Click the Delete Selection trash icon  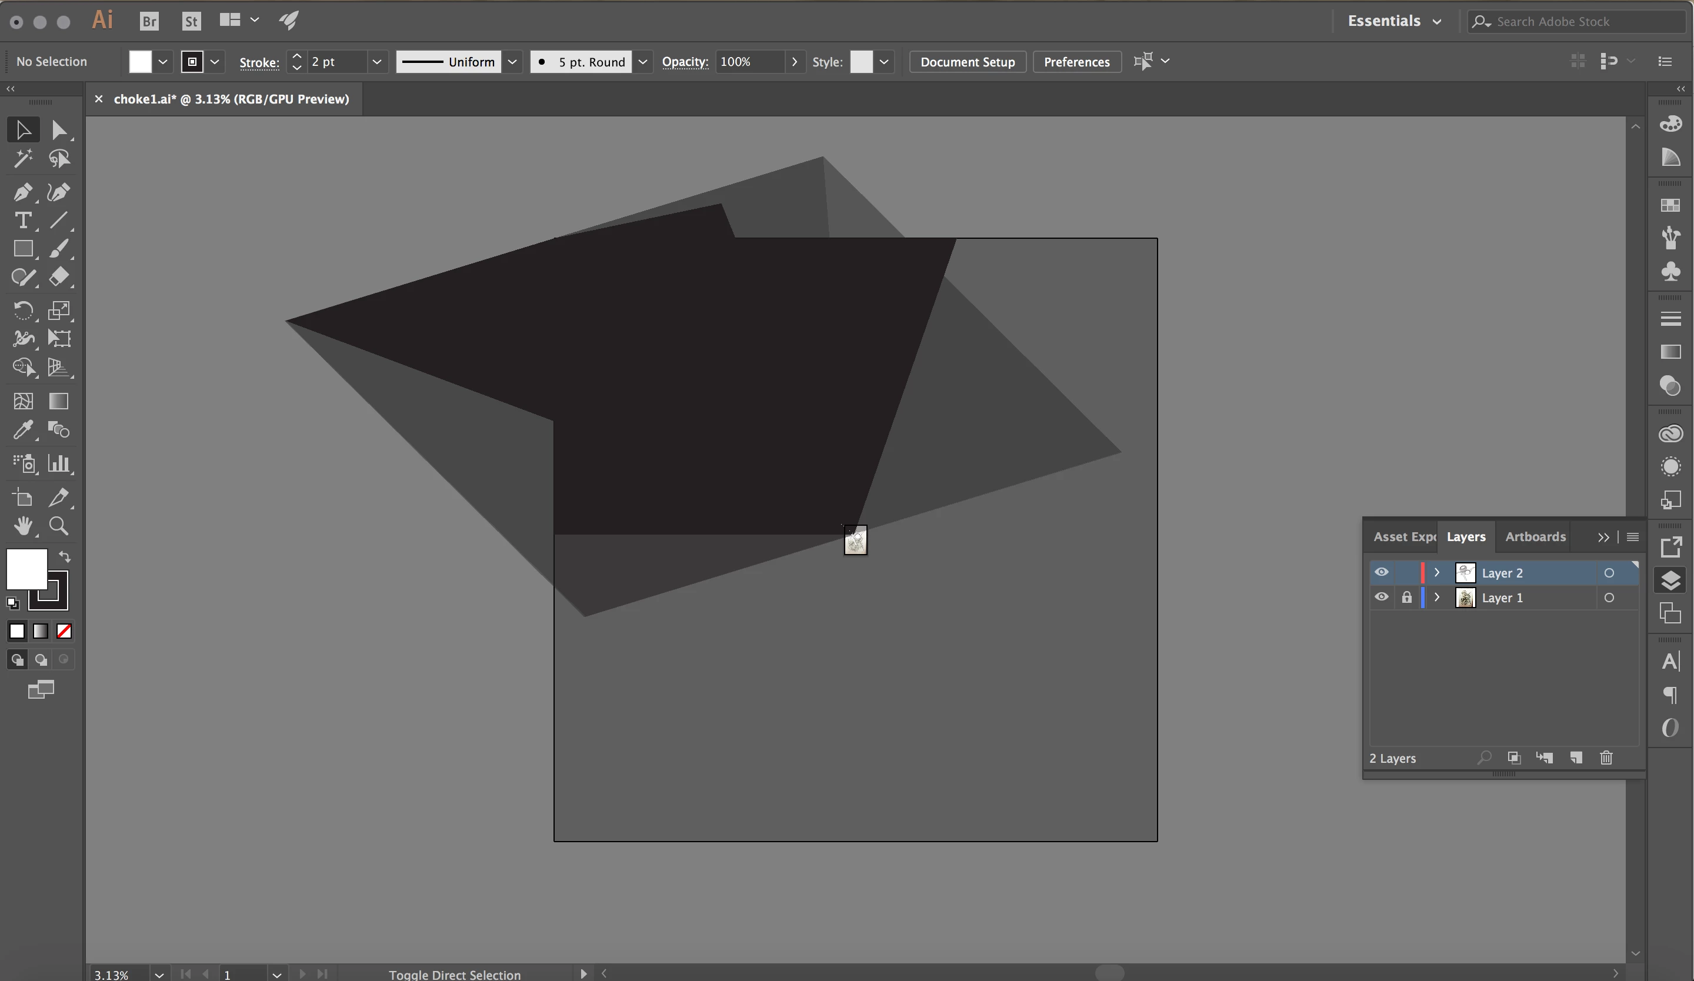(x=1606, y=758)
